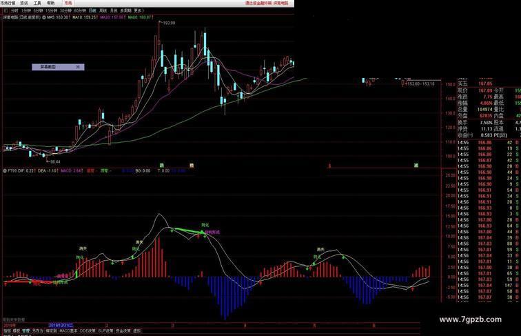Select the 周线 weekly period
Screen dimensions: 521x336
103,10
